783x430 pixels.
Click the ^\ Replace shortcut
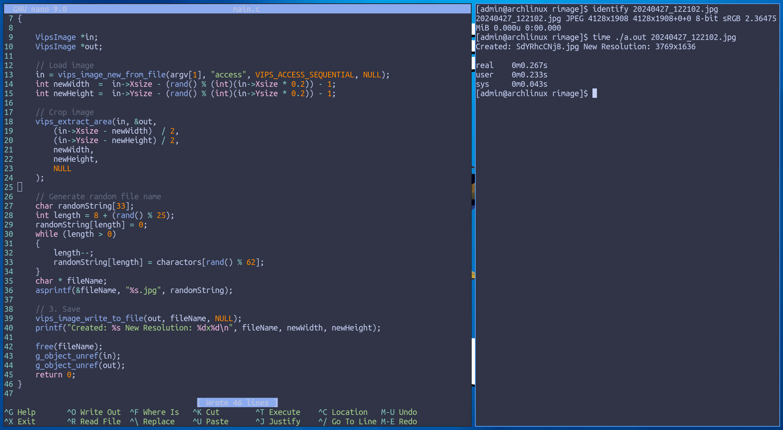tap(152, 421)
